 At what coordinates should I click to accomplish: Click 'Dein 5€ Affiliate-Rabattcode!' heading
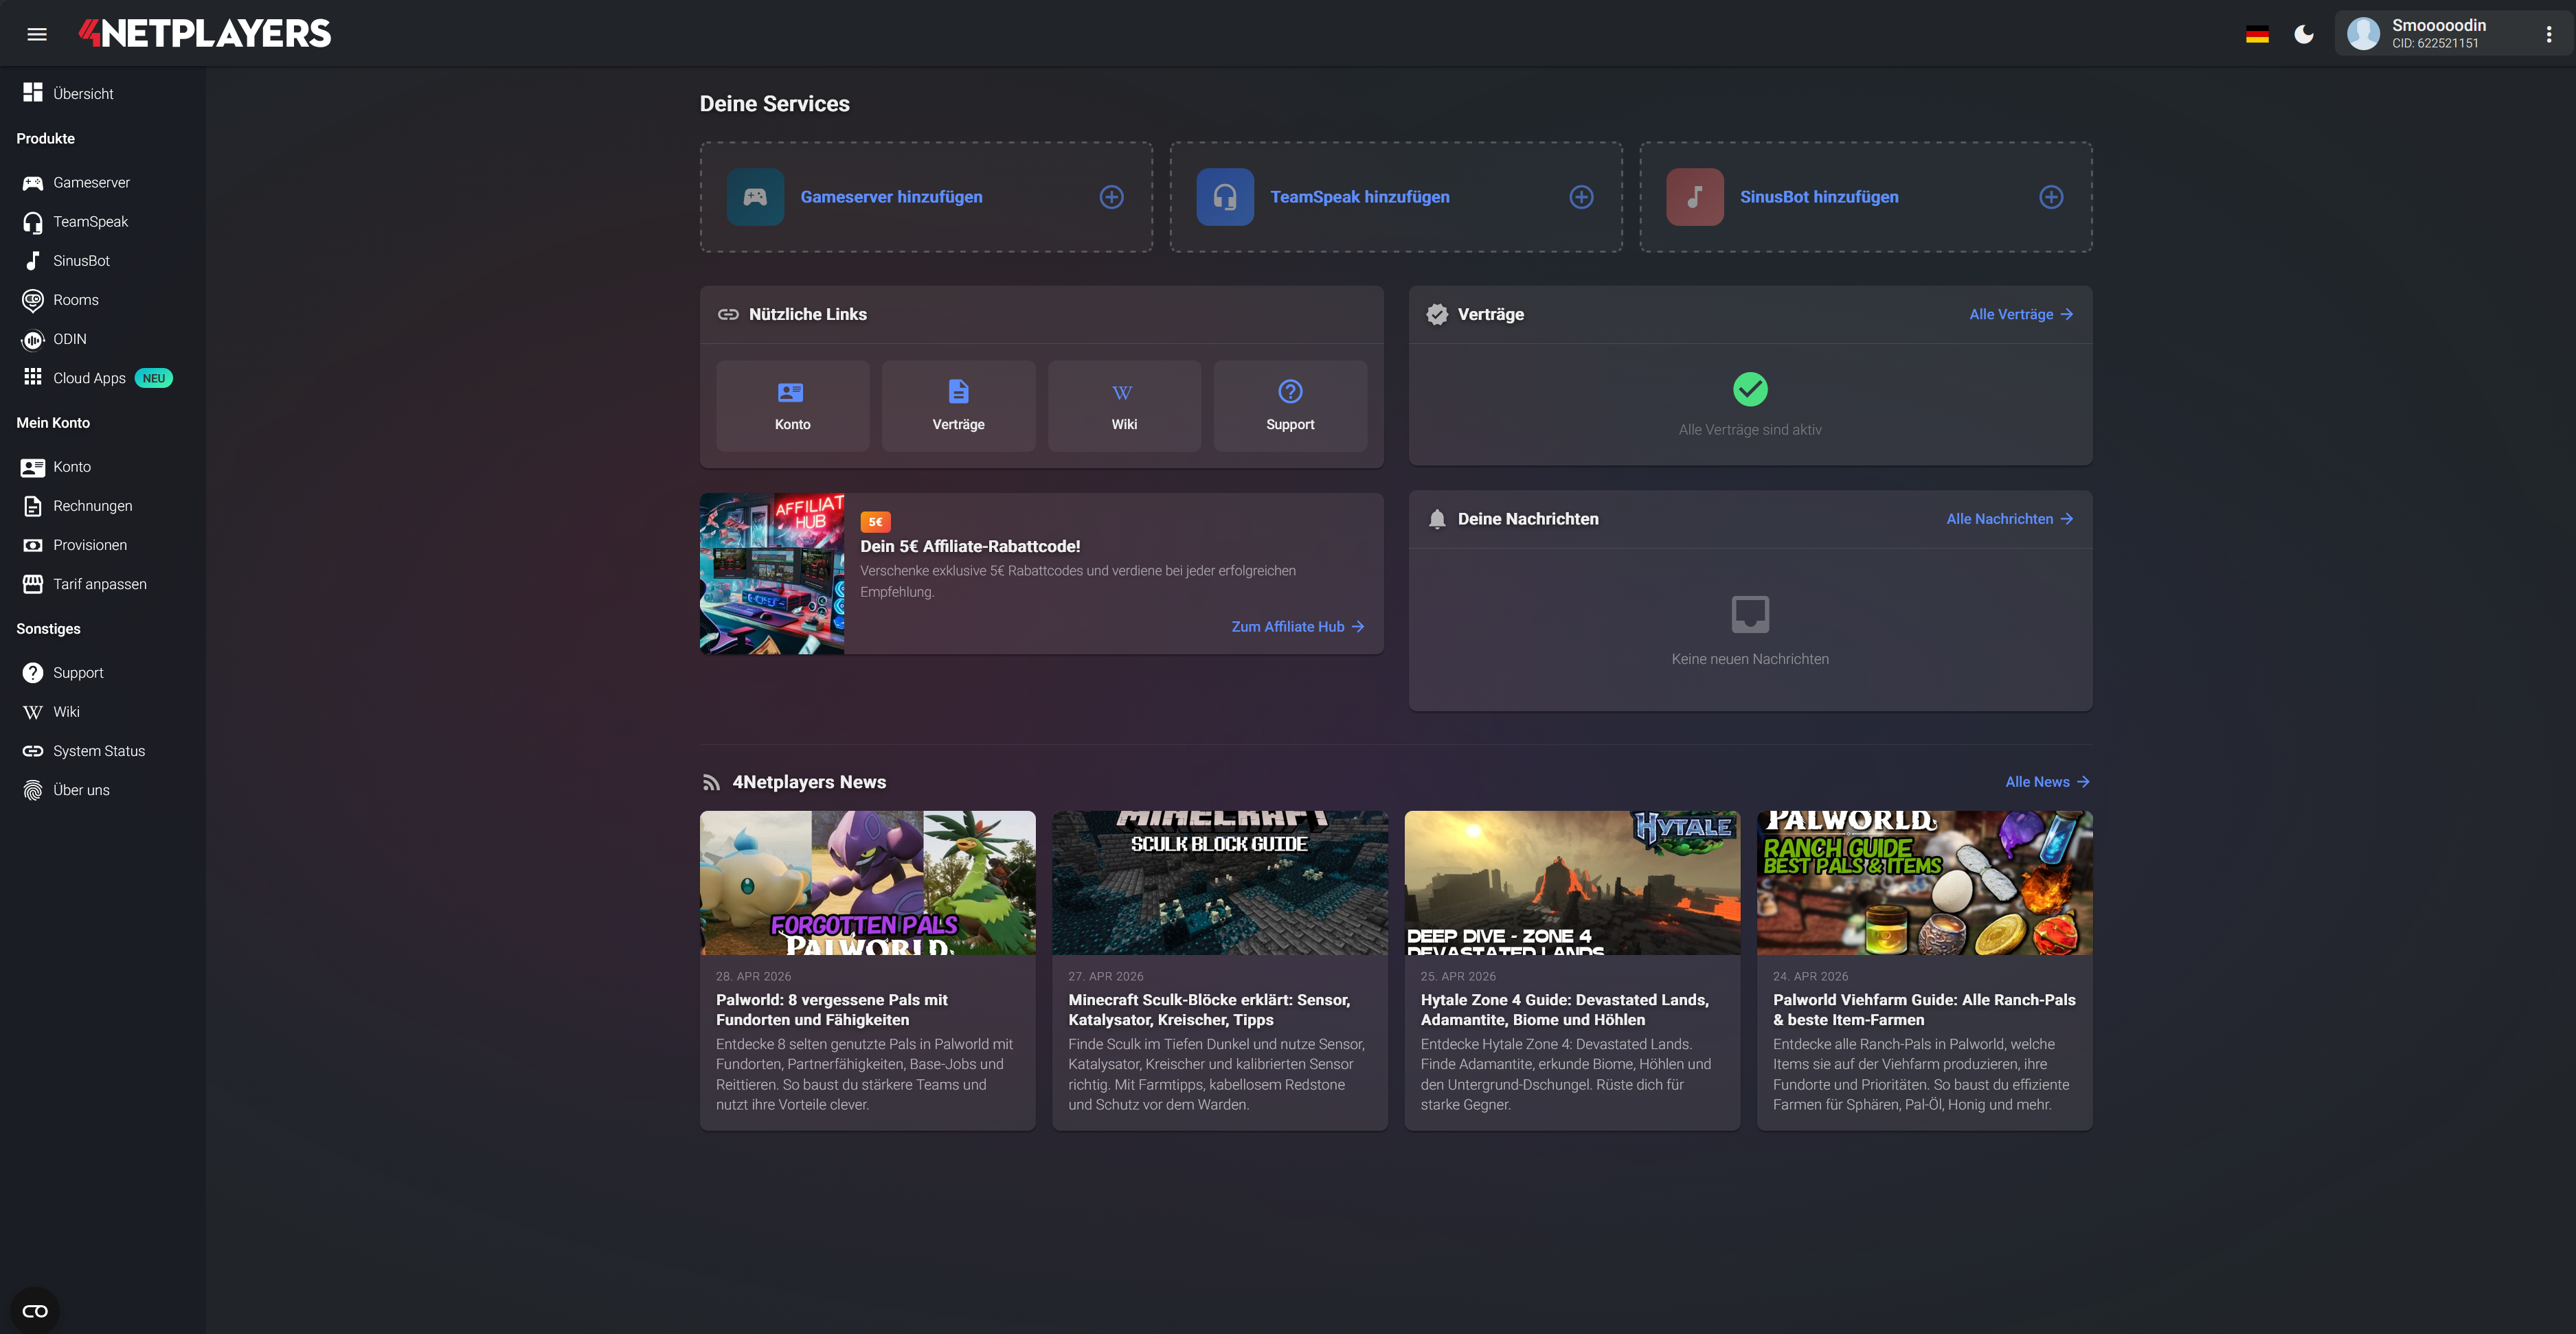(970, 546)
